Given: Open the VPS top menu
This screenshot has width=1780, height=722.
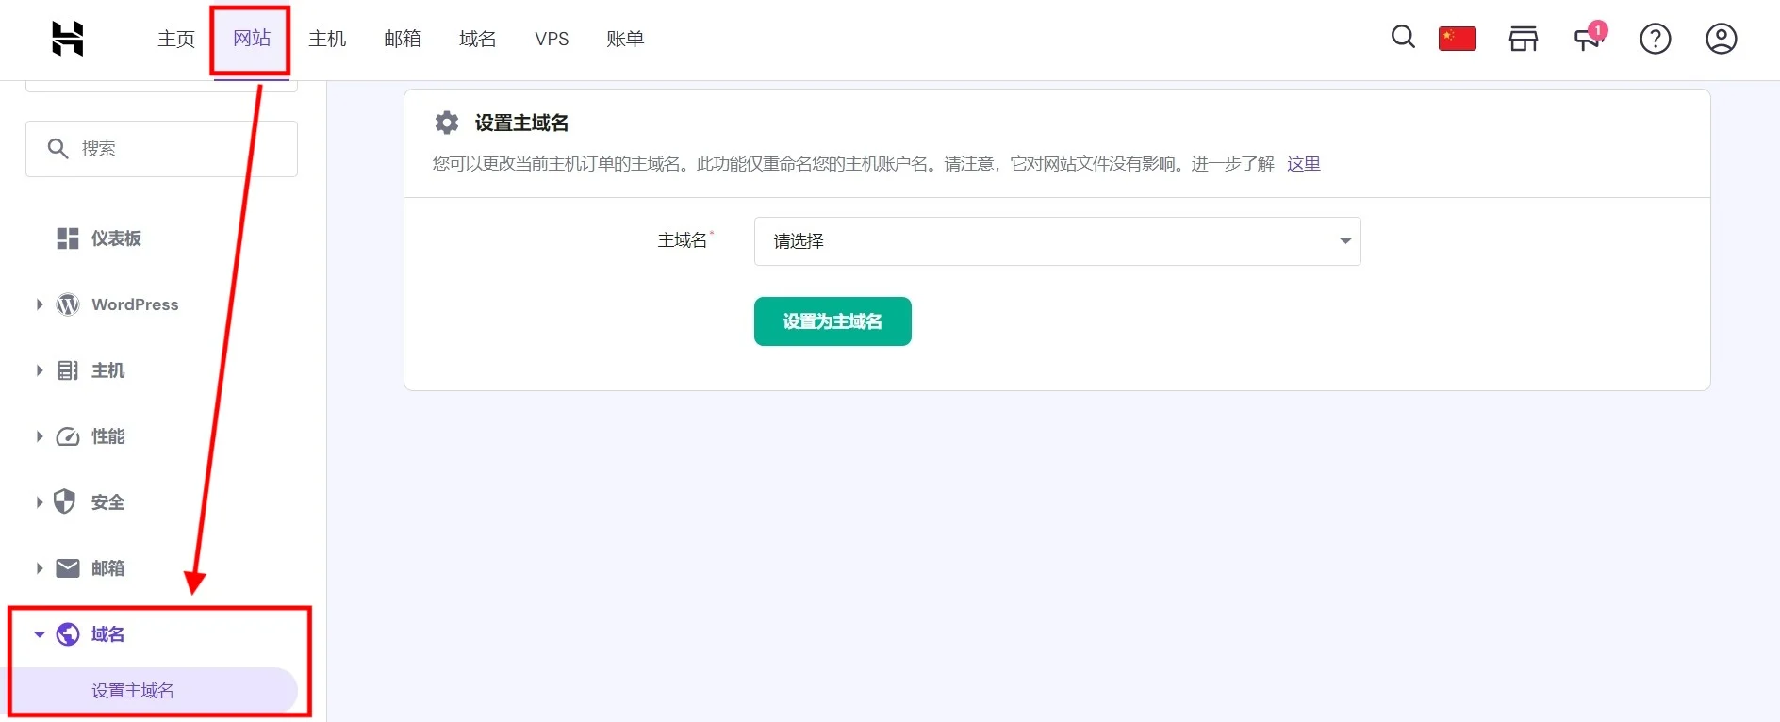Looking at the screenshot, I should pyautogui.click(x=552, y=39).
